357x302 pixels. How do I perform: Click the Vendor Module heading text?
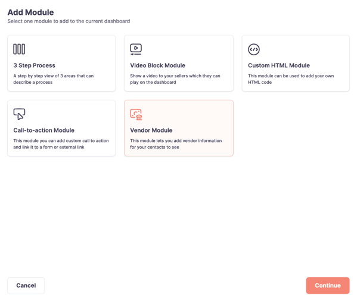(151, 130)
